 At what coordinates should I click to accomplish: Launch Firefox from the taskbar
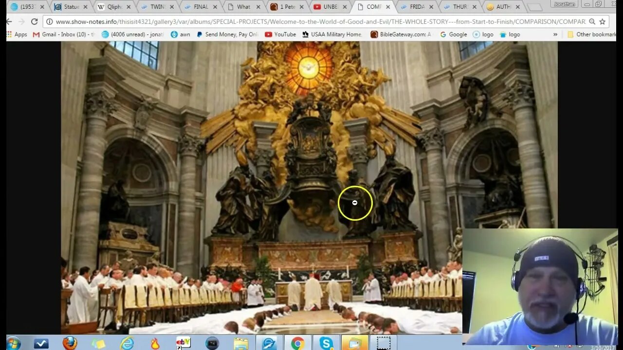[x=70, y=343]
